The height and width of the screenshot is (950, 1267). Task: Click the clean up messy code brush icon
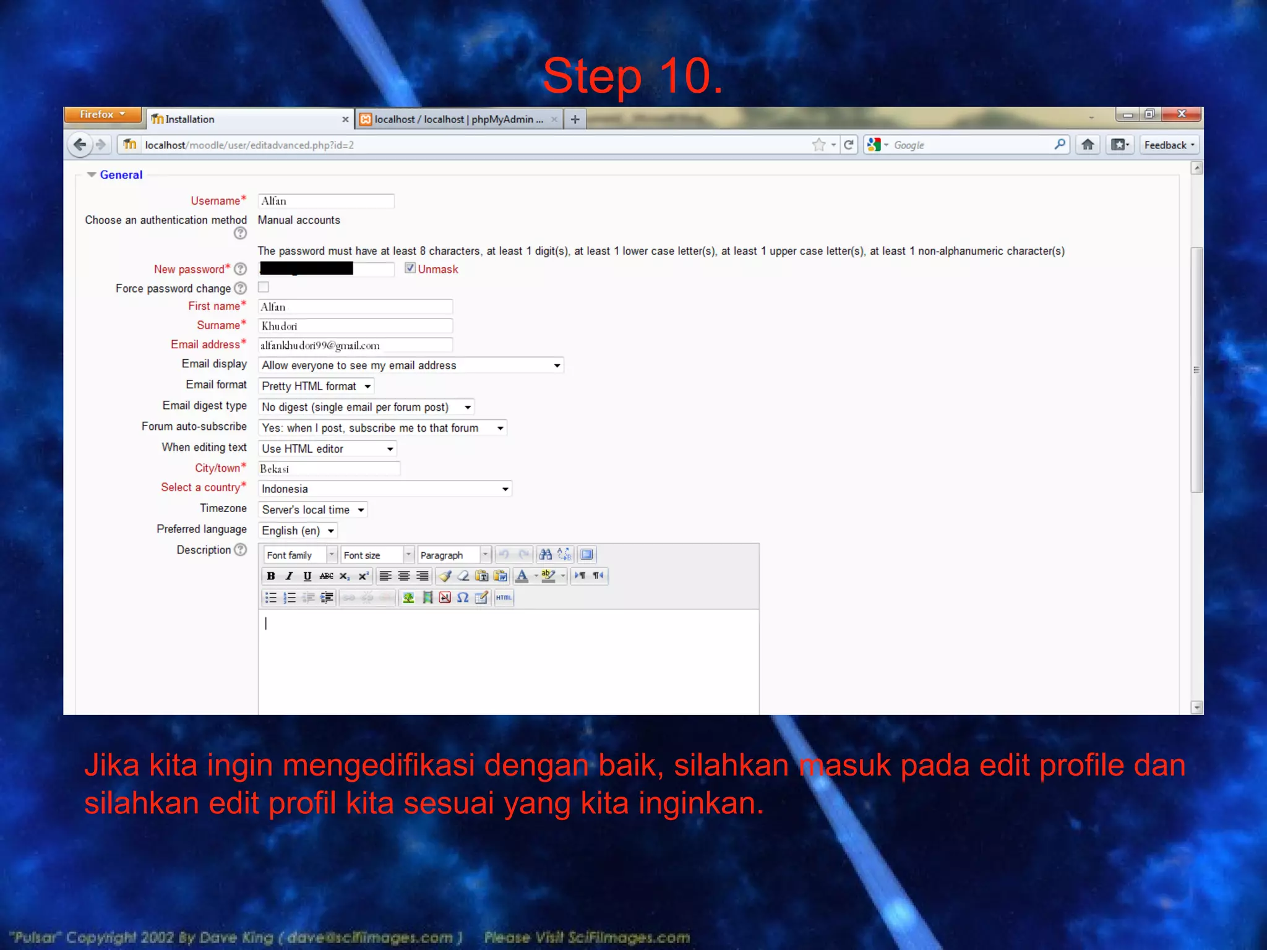(x=445, y=576)
